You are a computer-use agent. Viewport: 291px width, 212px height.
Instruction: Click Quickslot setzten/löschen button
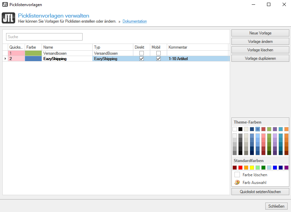tap(260, 191)
